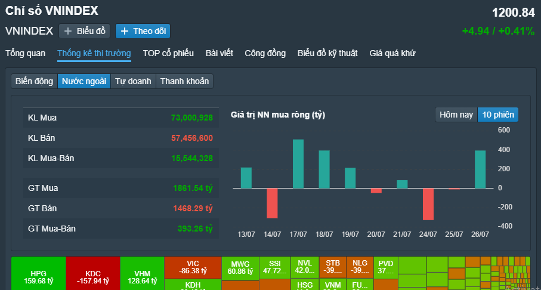The image size is (541, 290).
Task: Click the KL Bán value 57,456,600
Action: click(x=192, y=138)
